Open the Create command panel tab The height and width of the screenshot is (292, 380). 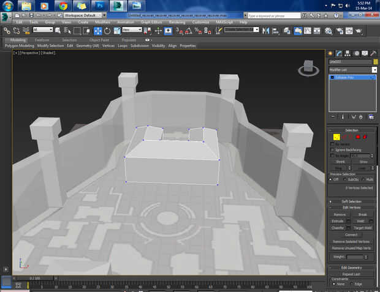330,53
